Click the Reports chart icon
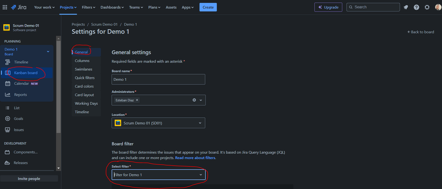This screenshot has width=442, height=189. [x=8, y=95]
